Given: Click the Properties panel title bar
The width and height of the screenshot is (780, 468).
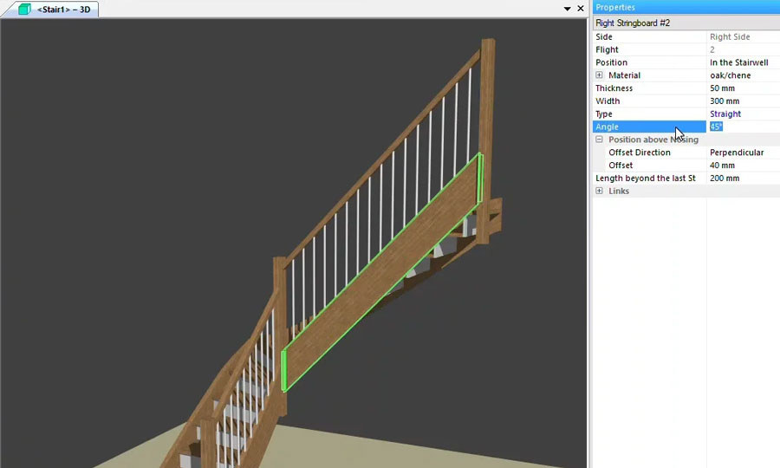Looking at the screenshot, I should click(686, 7).
